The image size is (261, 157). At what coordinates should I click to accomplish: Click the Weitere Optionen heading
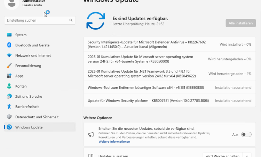coord(98,118)
